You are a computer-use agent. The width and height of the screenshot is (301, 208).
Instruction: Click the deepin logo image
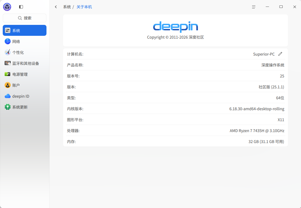pyautogui.click(x=176, y=27)
